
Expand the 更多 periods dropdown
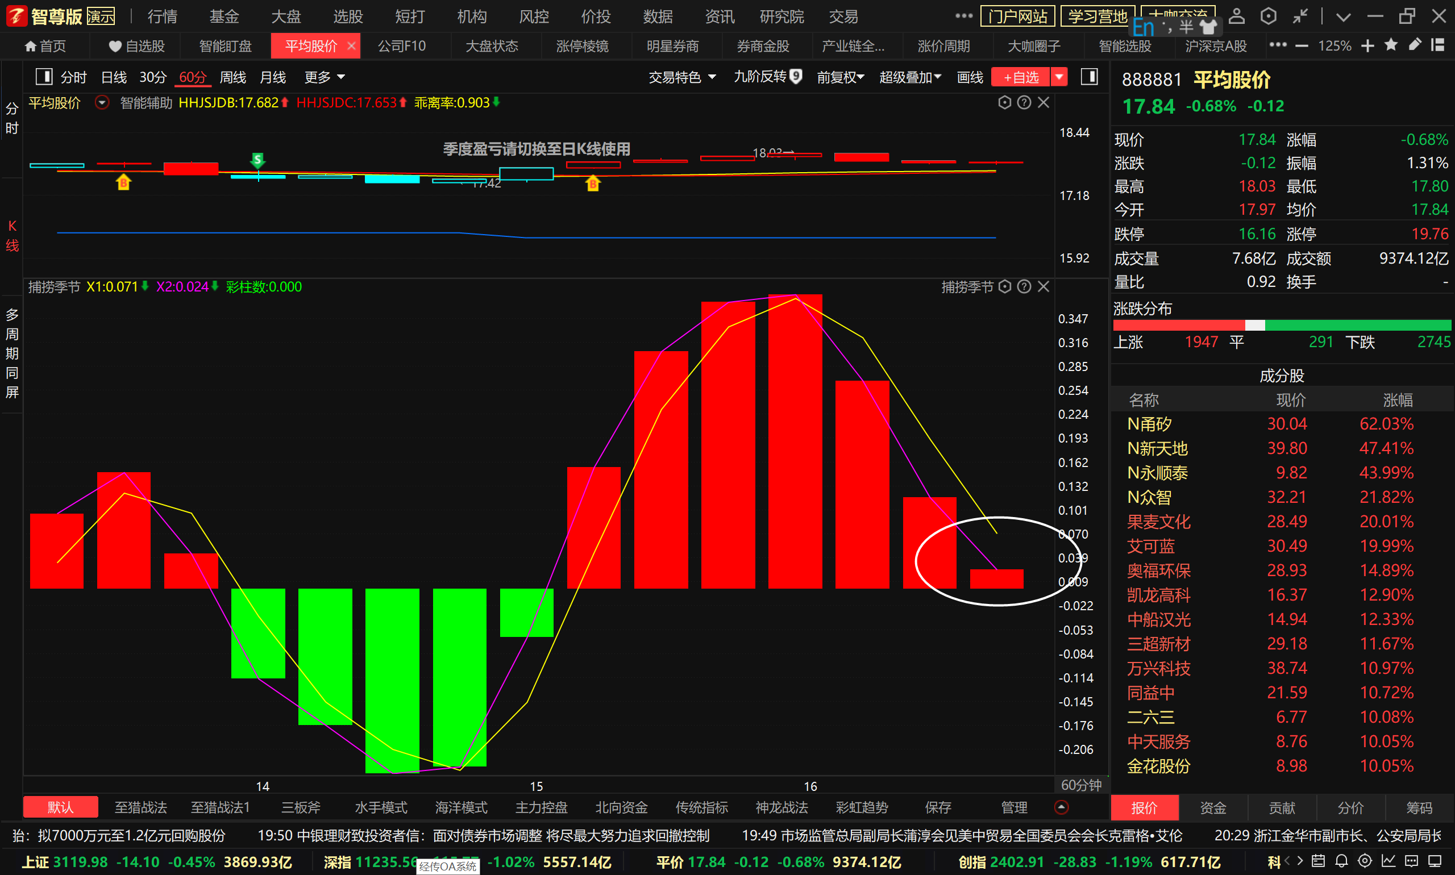[x=325, y=77]
